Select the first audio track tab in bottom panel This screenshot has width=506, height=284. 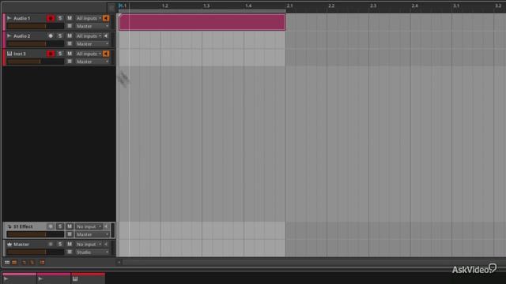tap(19, 278)
